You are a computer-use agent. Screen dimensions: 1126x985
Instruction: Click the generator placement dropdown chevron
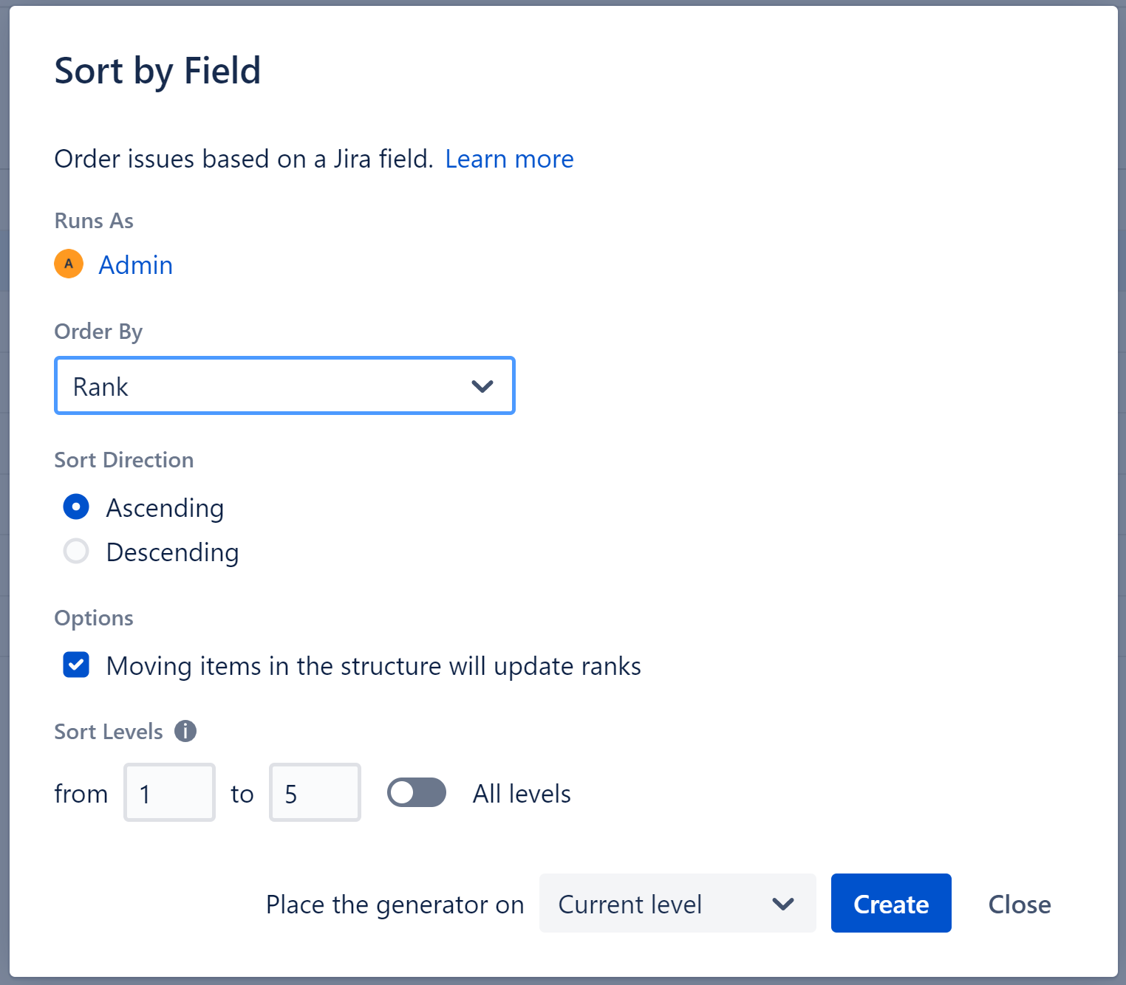(783, 903)
